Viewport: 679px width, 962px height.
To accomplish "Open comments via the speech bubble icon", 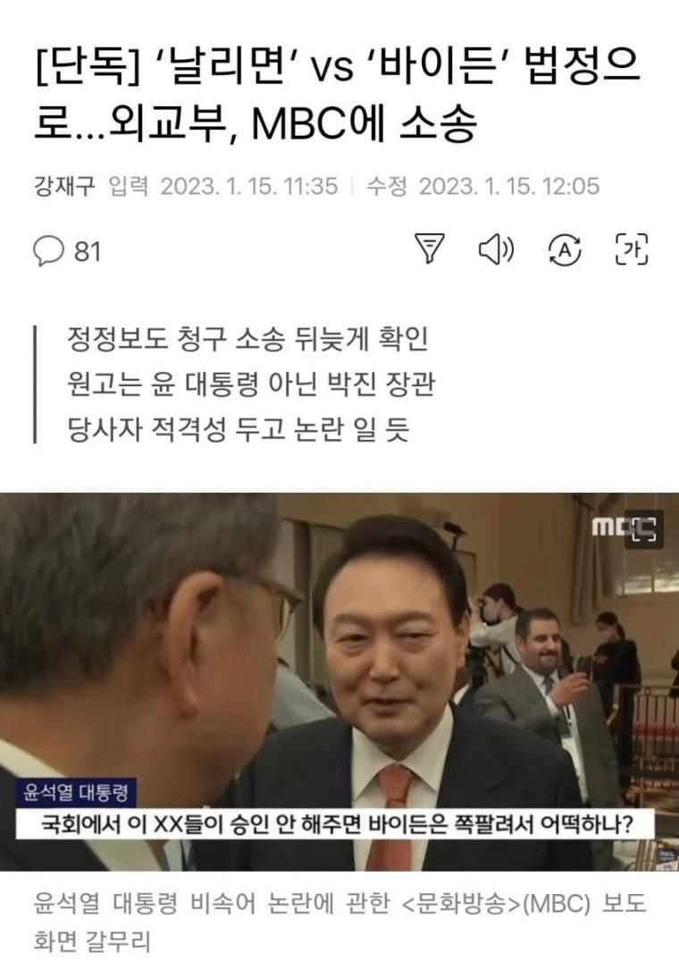I will click(x=48, y=251).
